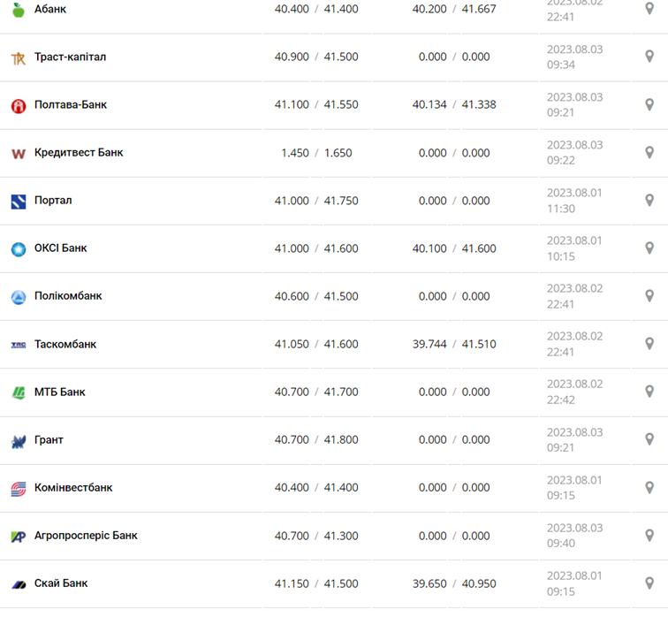
Task: Click Полтава-Банк cash rate 41.100 / 41.550
Action: click(x=316, y=104)
